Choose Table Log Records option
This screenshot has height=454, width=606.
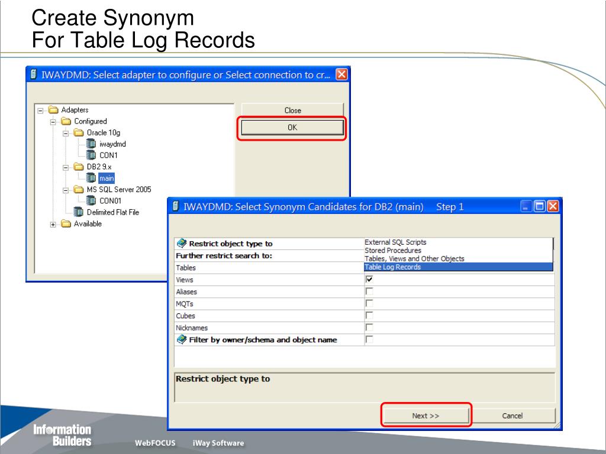pyautogui.click(x=459, y=267)
